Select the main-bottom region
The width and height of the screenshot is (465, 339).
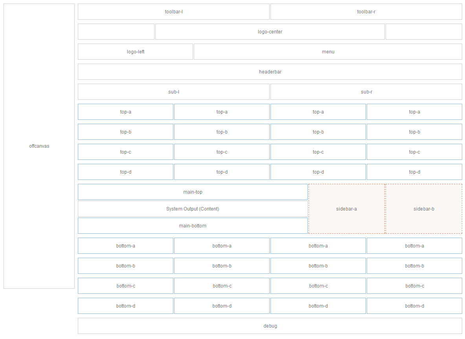(193, 225)
